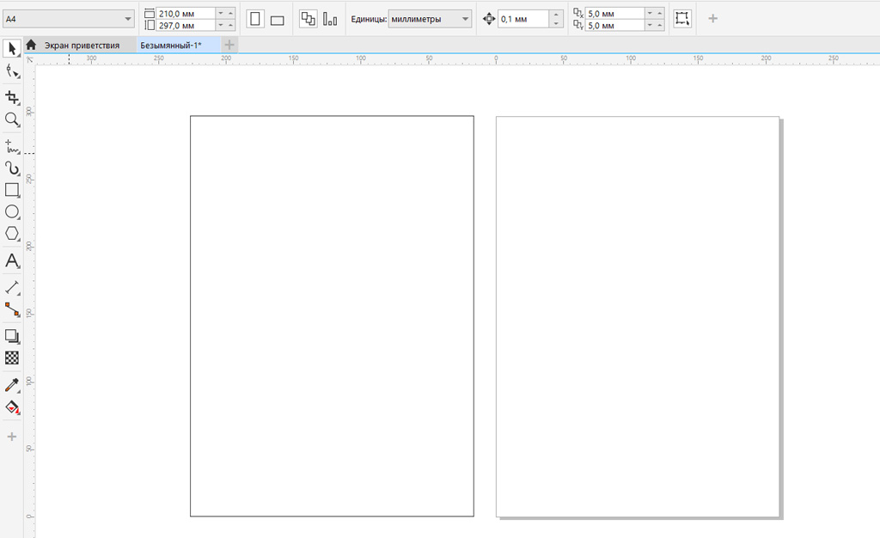880x538 pixels.
Task: Select the Transparency checkerboard tool
Action: [12, 358]
